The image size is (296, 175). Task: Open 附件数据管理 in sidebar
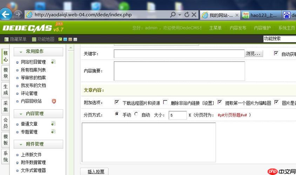tap(33, 162)
